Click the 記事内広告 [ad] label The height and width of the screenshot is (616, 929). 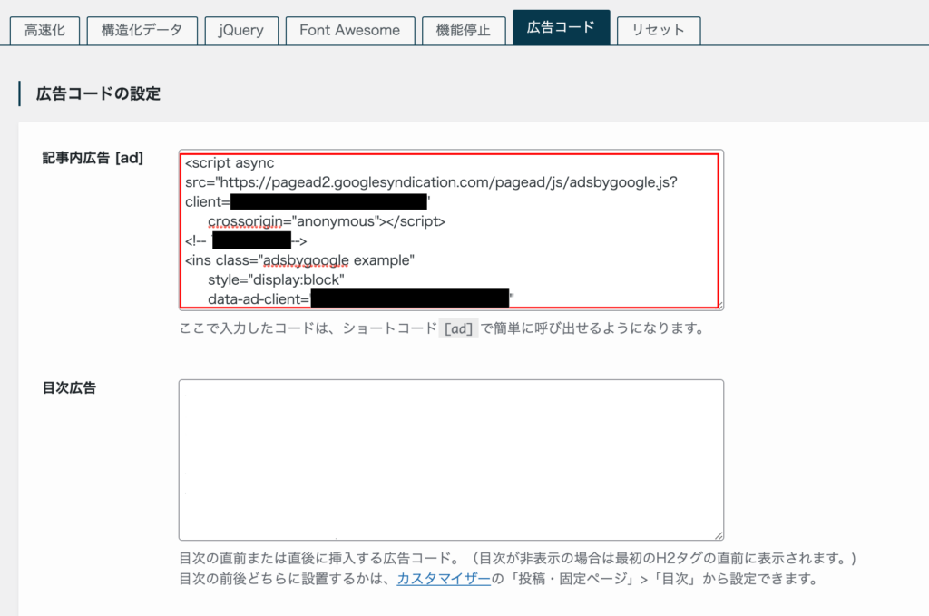click(x=93, y=158)
